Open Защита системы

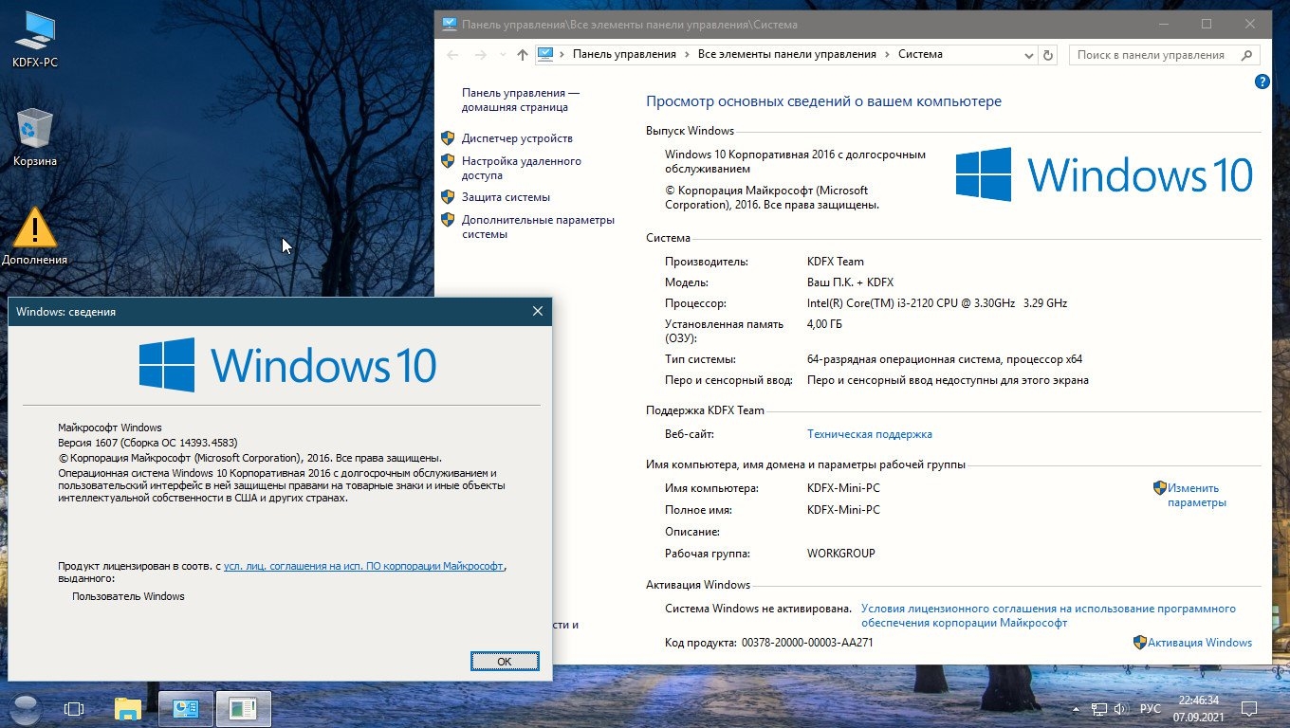pos(506,197)
